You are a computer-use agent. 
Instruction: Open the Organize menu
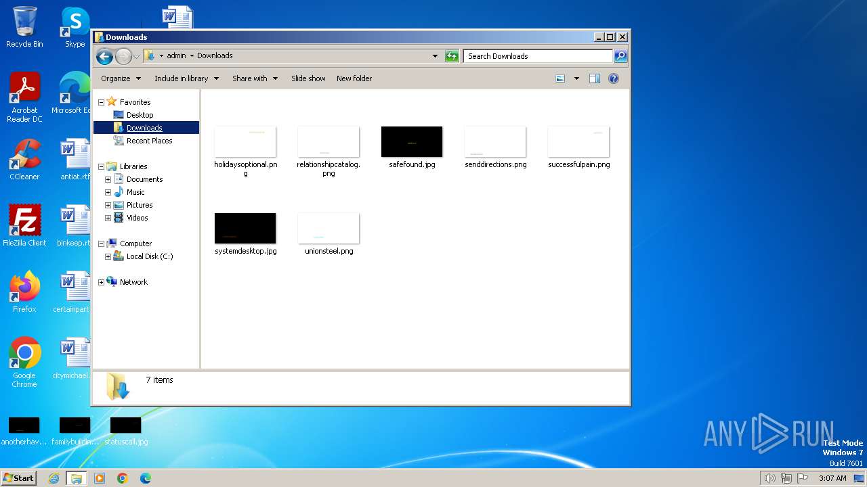121,78
